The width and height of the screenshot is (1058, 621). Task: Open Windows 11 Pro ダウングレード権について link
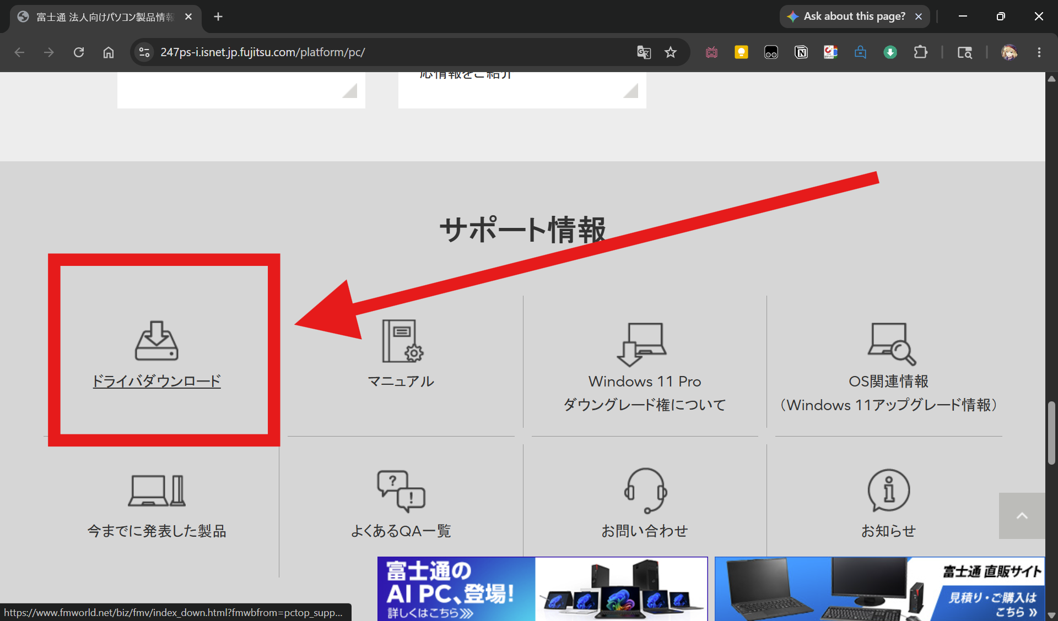pos(645,393)
